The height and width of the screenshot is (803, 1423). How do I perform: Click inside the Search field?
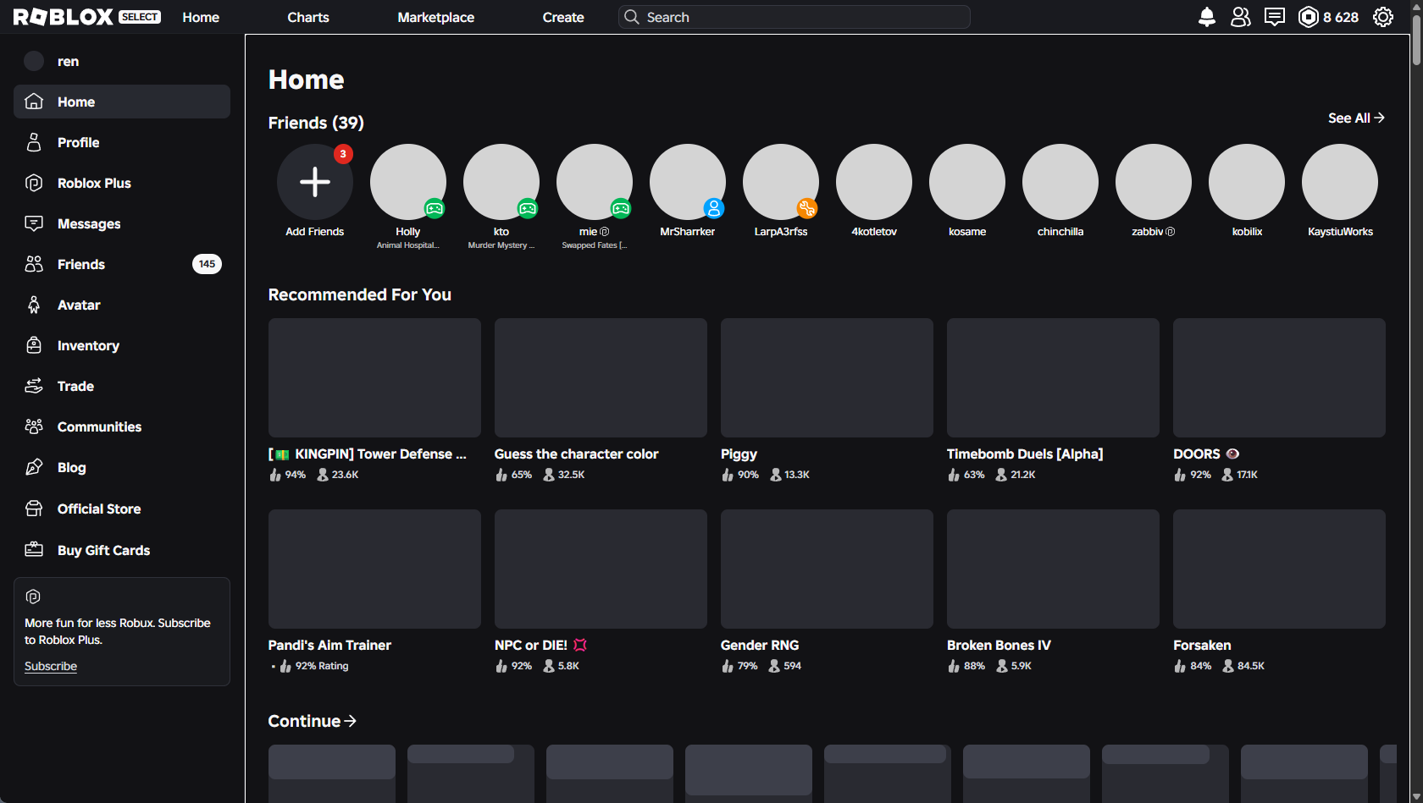pyautogui.click(x=795, y=17)
